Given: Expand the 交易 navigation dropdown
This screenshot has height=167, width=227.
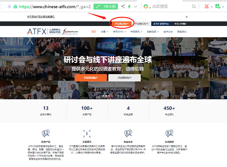Looking at the screenshot, I should (104, 32).
